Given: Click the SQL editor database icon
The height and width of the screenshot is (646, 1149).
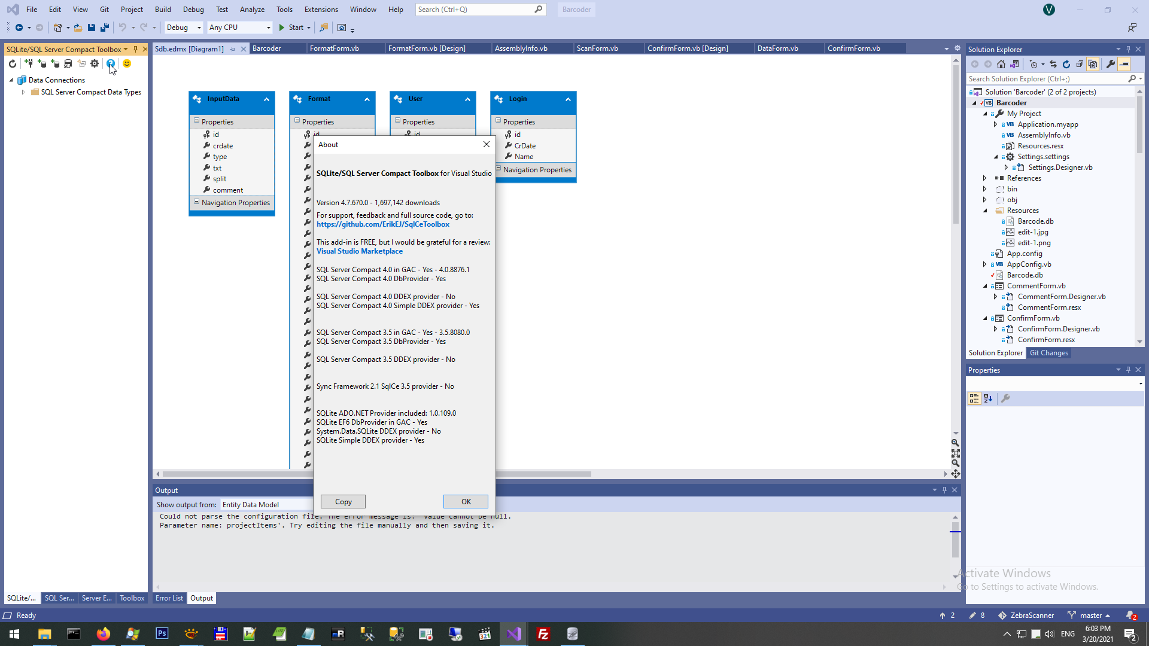Looking at the screenshot, I should pos(68,63).
